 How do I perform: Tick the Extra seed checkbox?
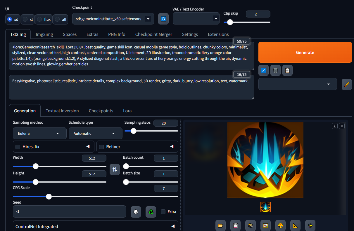tap(163, 211)
